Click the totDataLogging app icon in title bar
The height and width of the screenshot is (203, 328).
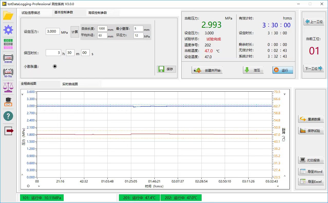tap(4, 4)
